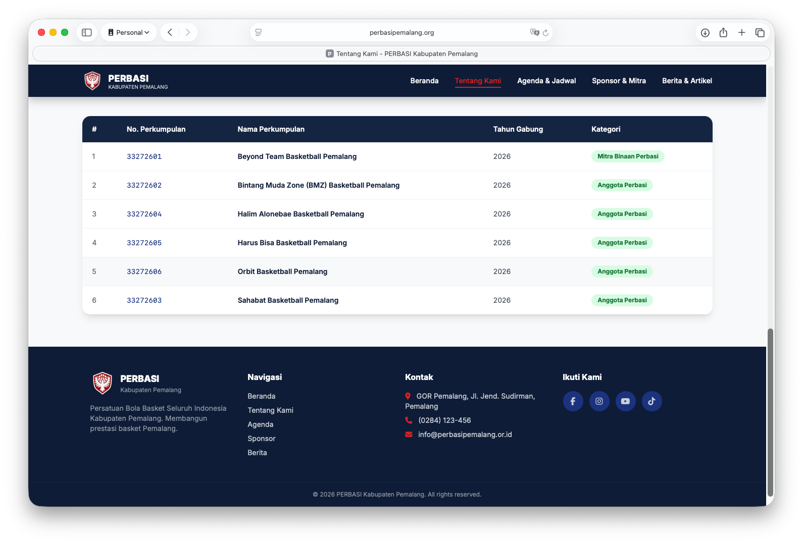This screenshot has height=544, width=803.
Task: Click the copyright text in footer
Action: click(x=397, y=495)
